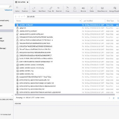
Task: Close the doc-article tab
Action: pos(27,2)
